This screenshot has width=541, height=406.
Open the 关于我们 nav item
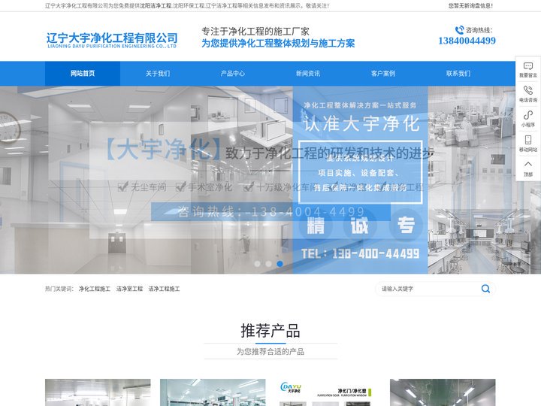(x=158, y=74)
